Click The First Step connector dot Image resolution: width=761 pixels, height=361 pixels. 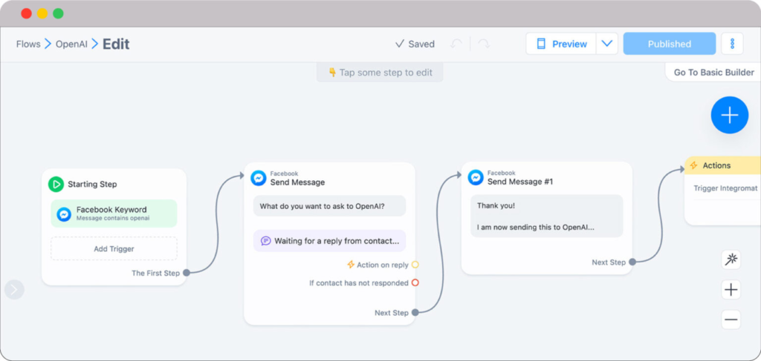click(187, 273)
